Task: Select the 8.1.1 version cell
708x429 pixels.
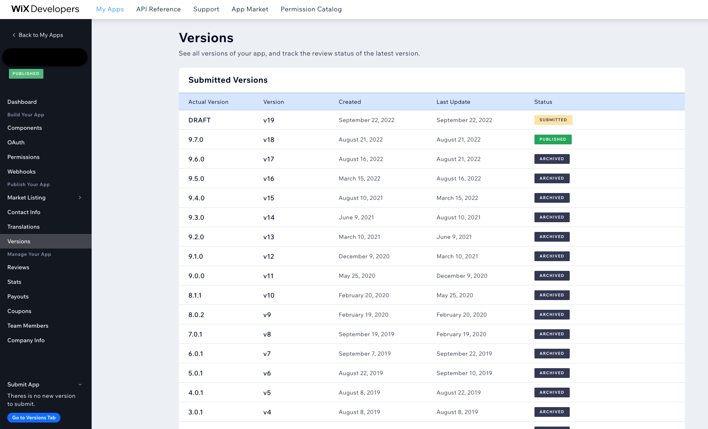Action: click(x=195, y=295)
